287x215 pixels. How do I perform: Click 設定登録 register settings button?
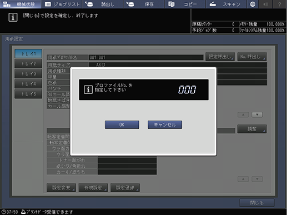pos(125,188)
